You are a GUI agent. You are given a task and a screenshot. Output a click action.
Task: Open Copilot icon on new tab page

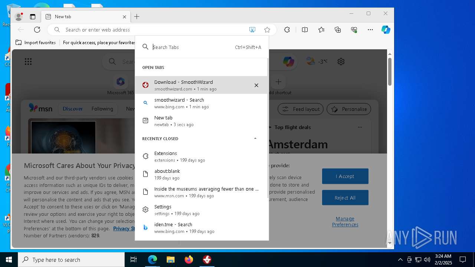(x=288, y=62)
